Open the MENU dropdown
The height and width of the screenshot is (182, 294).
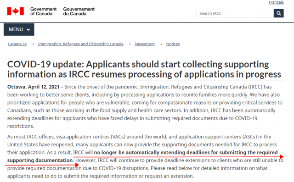pos(19,29)
